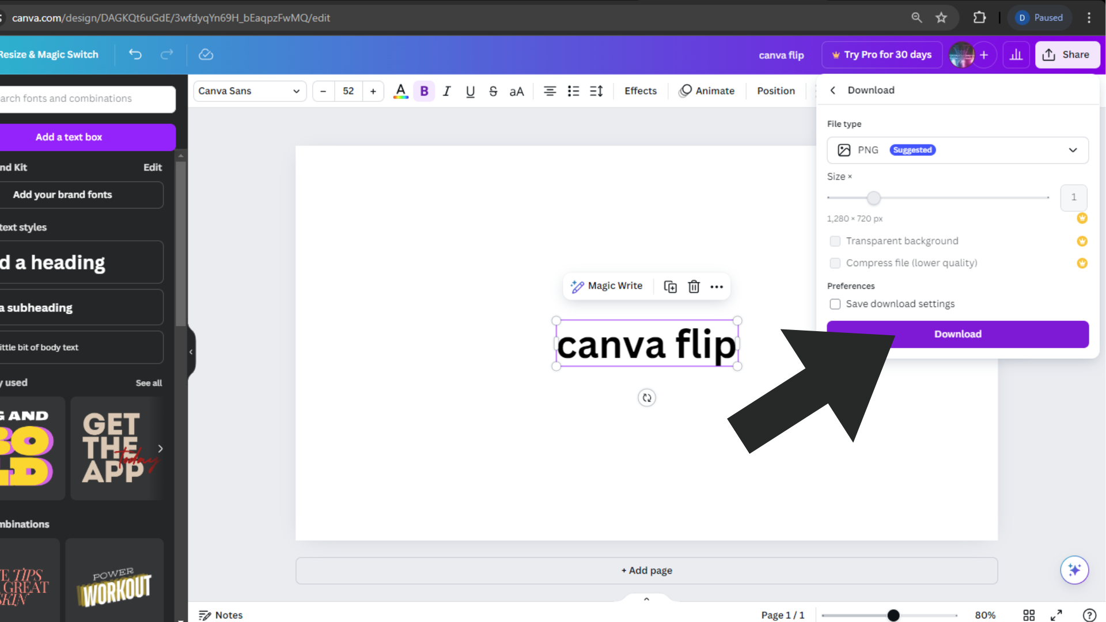Decrease font size with minus button
The width and height of the screenshot is (1106, 622).
click(323, 91)
